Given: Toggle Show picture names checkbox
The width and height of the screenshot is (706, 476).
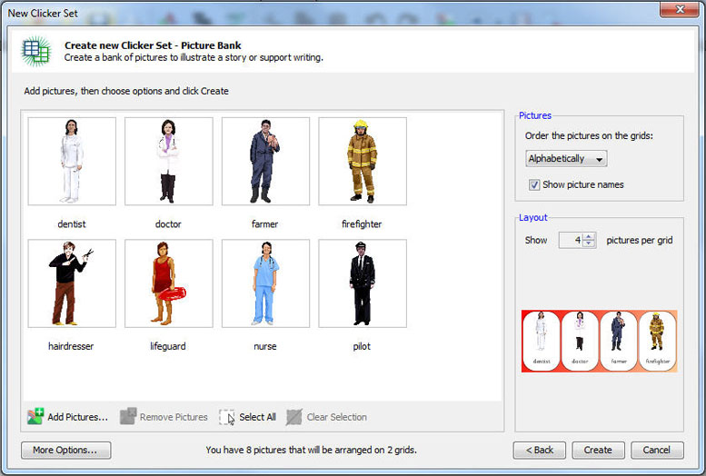Looking at the screenshot, I should click(x=534, y=184).
